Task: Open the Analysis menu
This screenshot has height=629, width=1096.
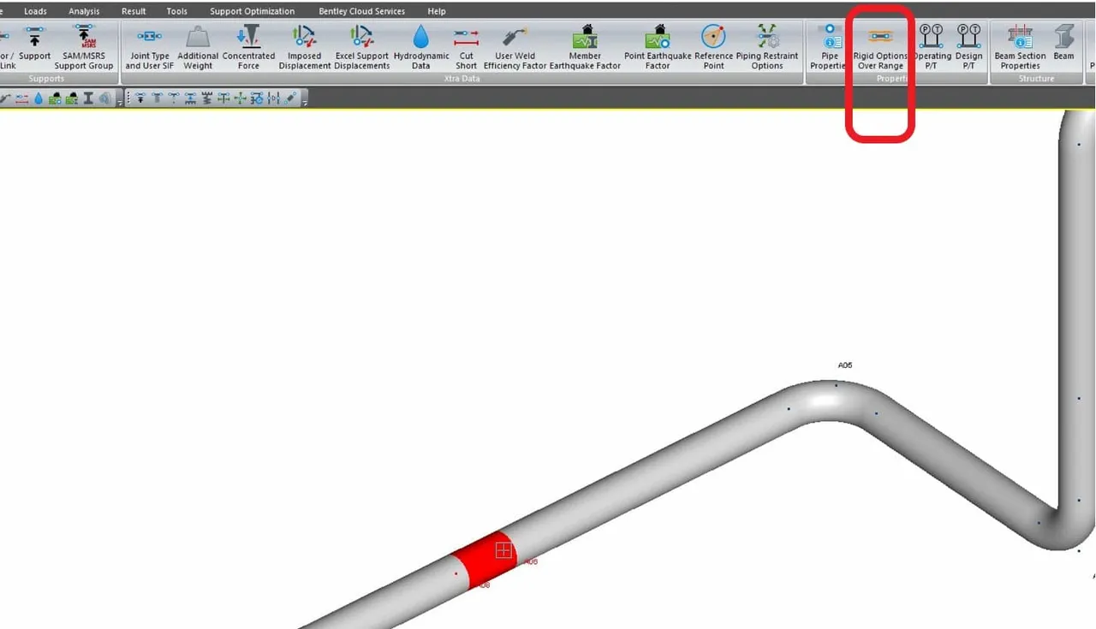Action: [x=84, y=11]
